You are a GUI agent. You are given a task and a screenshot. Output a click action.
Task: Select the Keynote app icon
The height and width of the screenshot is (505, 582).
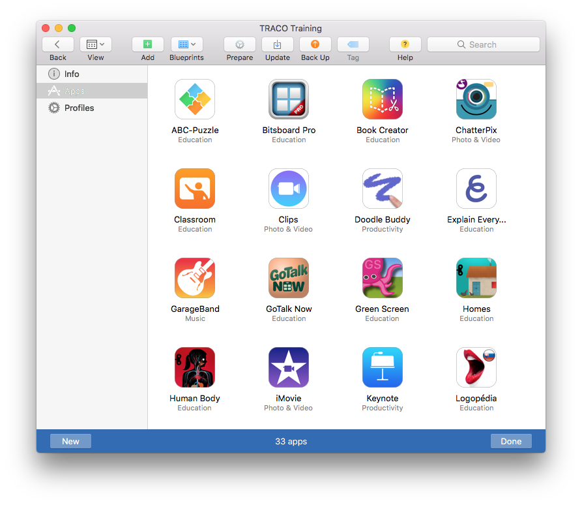pos(383,367)
